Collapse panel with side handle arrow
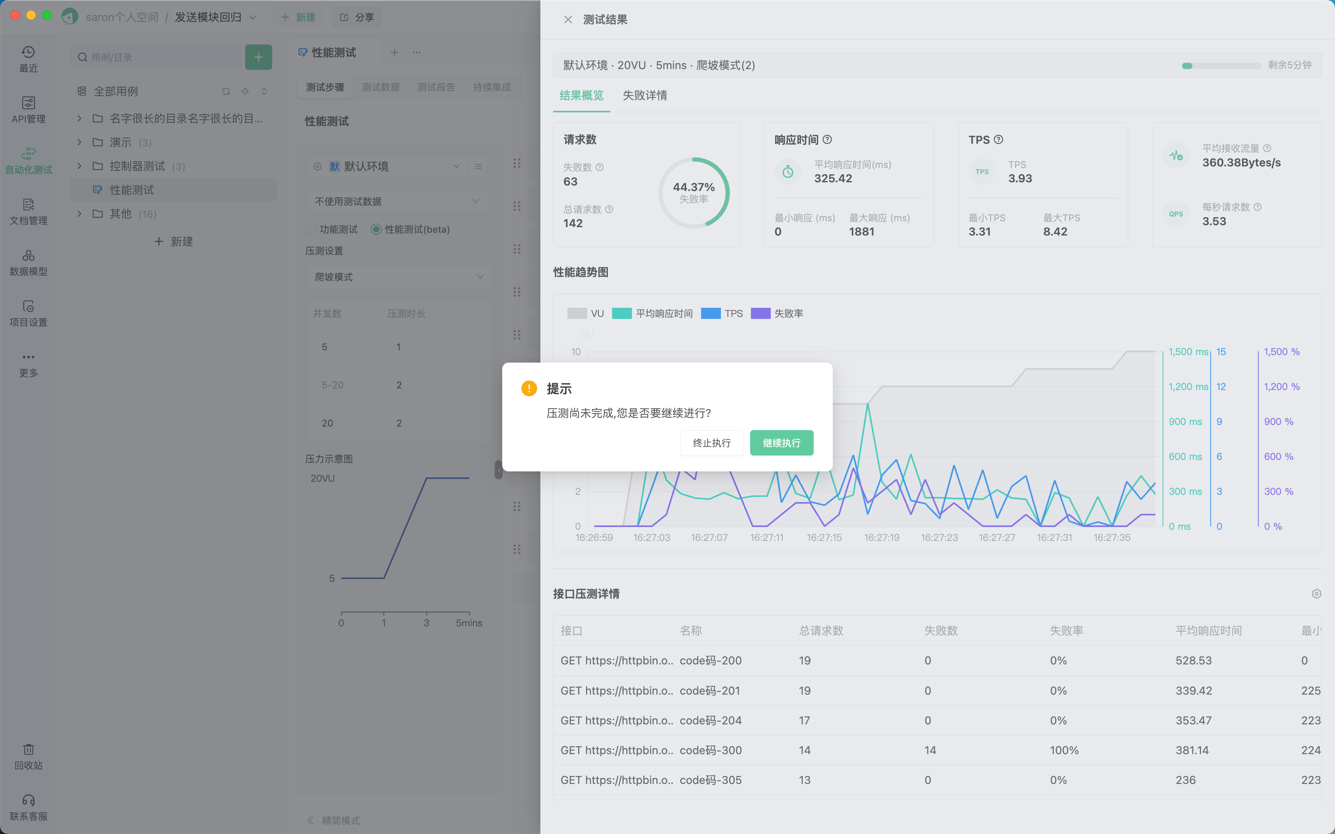 pyautogui.click(x=499, y=469)
